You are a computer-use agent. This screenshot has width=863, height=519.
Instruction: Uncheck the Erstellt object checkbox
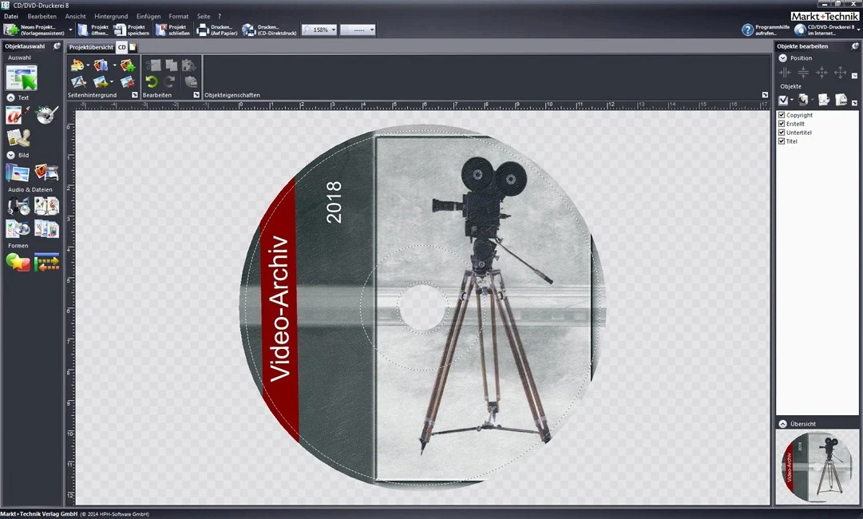click(x=782, y=124)
